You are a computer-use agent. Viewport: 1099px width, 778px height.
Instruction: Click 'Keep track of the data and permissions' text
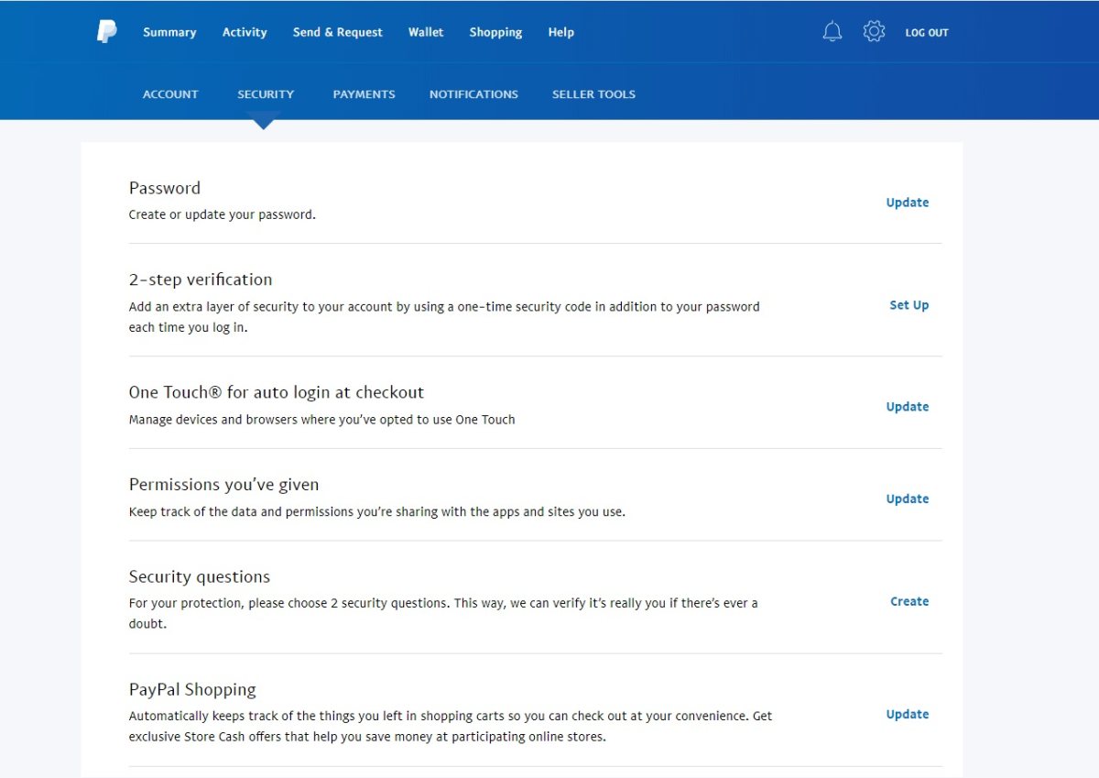point(377,512)
